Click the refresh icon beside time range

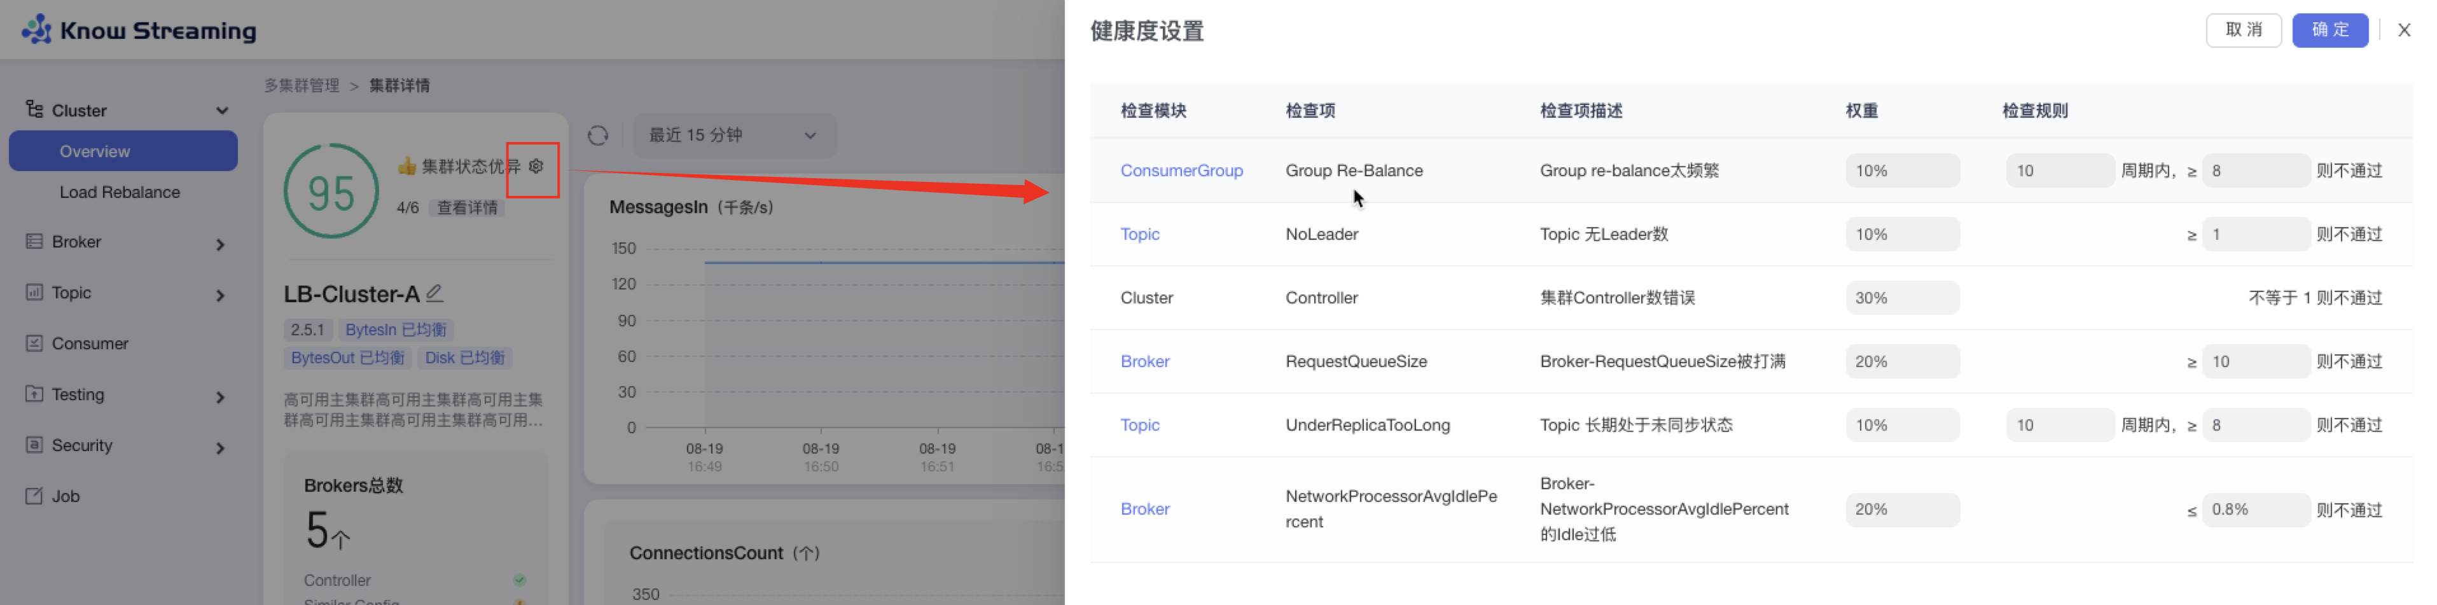(598, 136)
